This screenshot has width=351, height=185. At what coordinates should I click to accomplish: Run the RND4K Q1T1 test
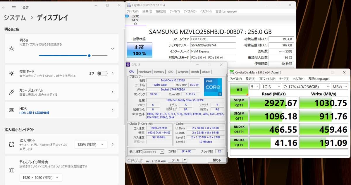[239, 143]
